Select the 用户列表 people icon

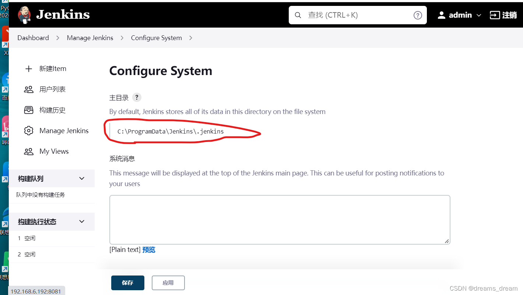tap(29, 89)
